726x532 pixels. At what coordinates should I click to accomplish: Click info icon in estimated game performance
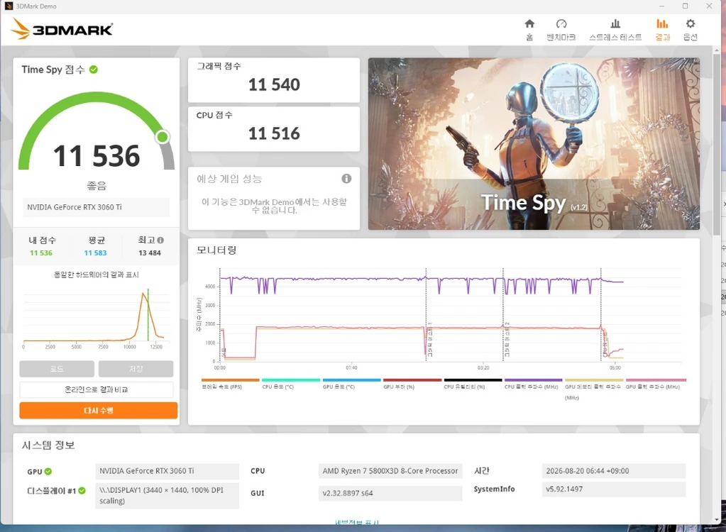click(x=346, y=179)
